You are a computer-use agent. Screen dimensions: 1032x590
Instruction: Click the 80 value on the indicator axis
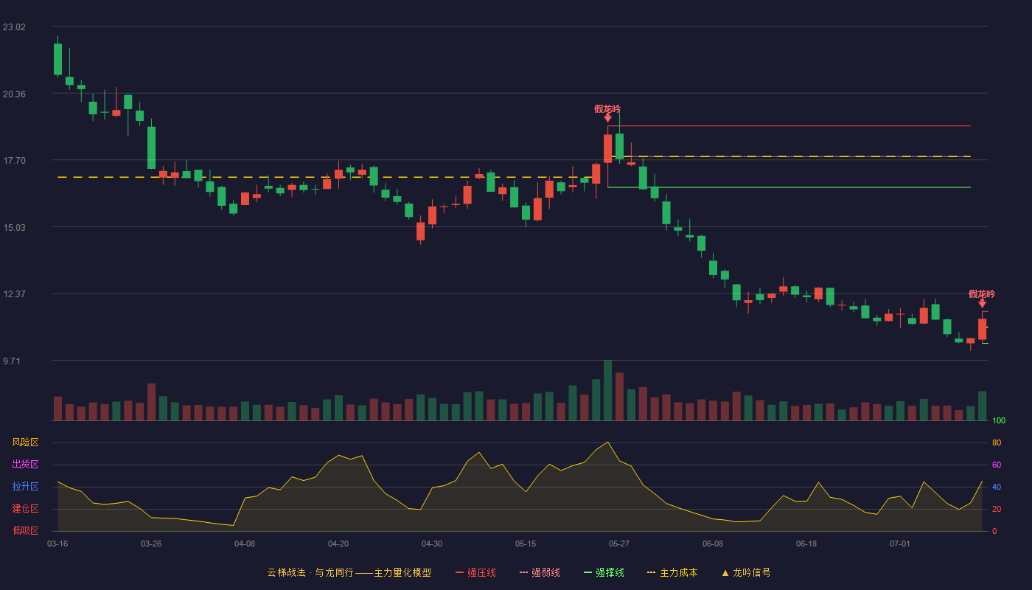[997, 442]
